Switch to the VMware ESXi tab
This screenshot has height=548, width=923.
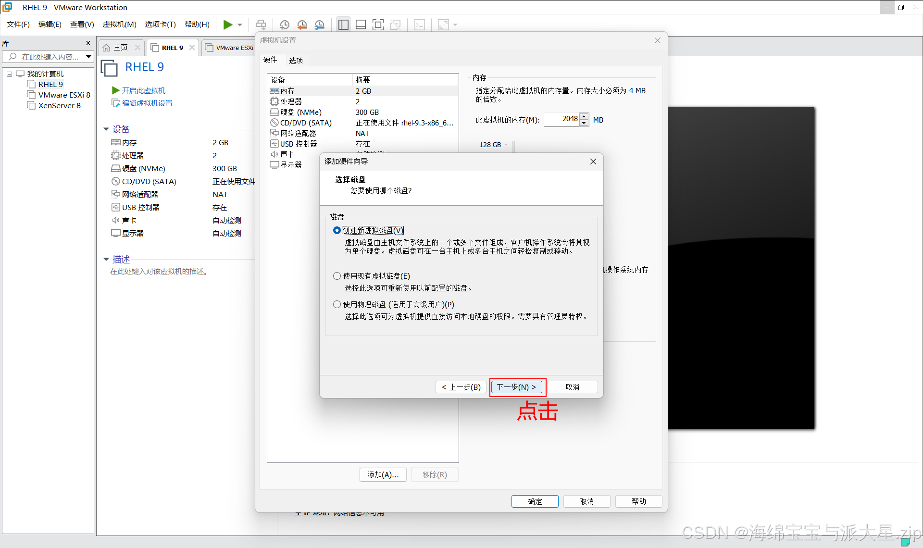229,48
